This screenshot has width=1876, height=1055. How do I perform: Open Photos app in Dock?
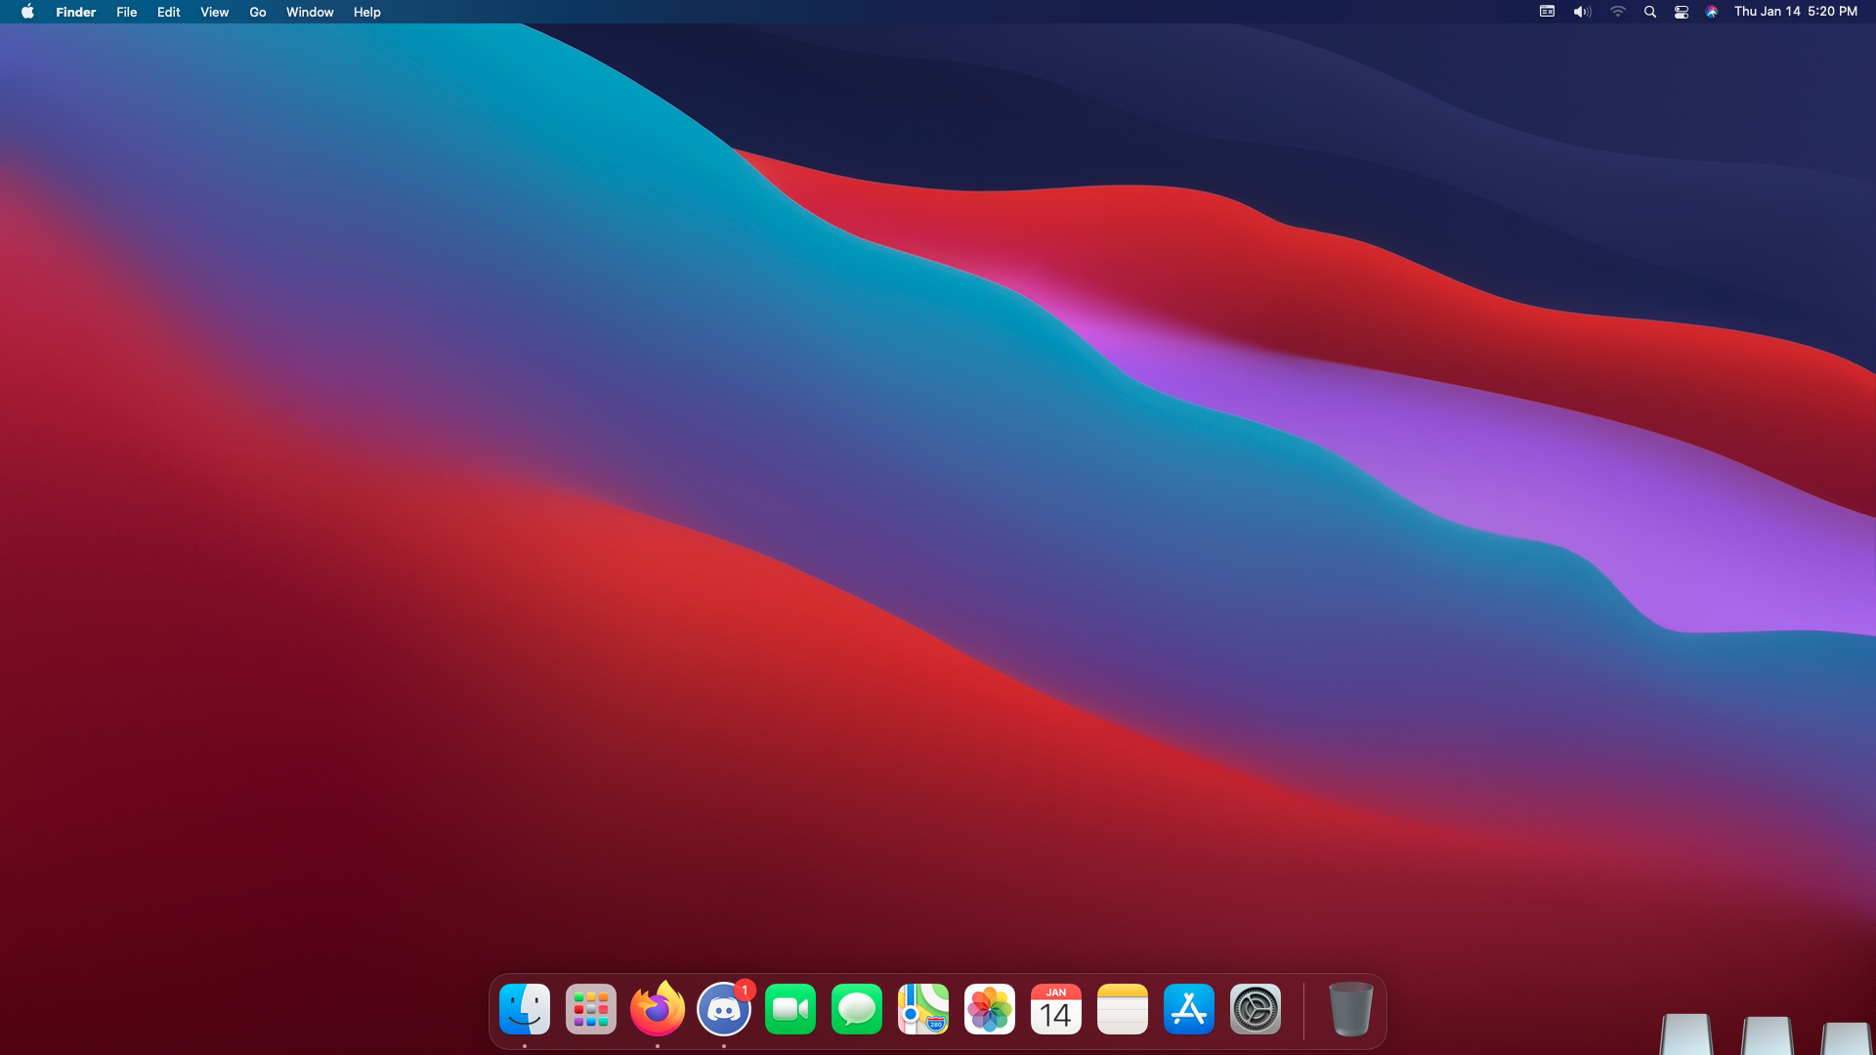990,1009
